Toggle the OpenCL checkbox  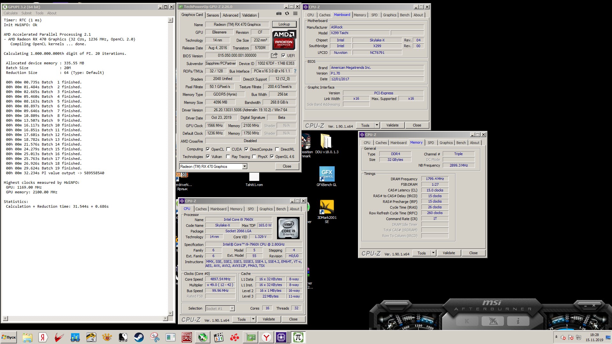coord(208,149)
